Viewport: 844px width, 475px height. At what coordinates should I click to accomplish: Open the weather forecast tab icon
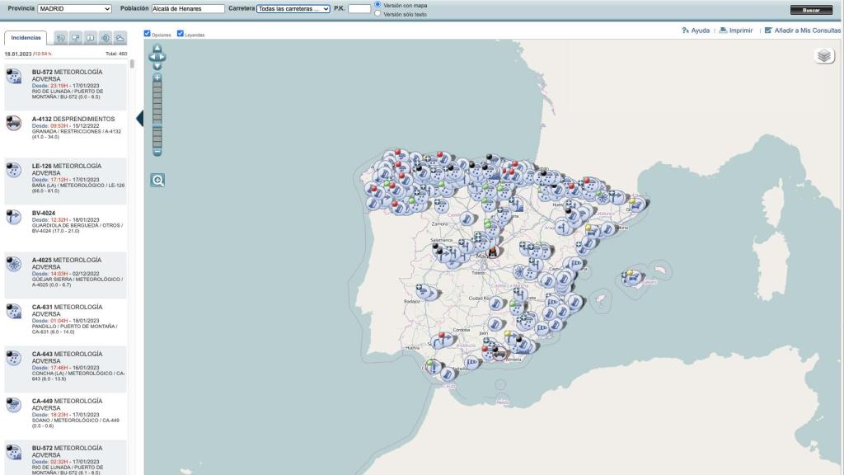point(120,38)
